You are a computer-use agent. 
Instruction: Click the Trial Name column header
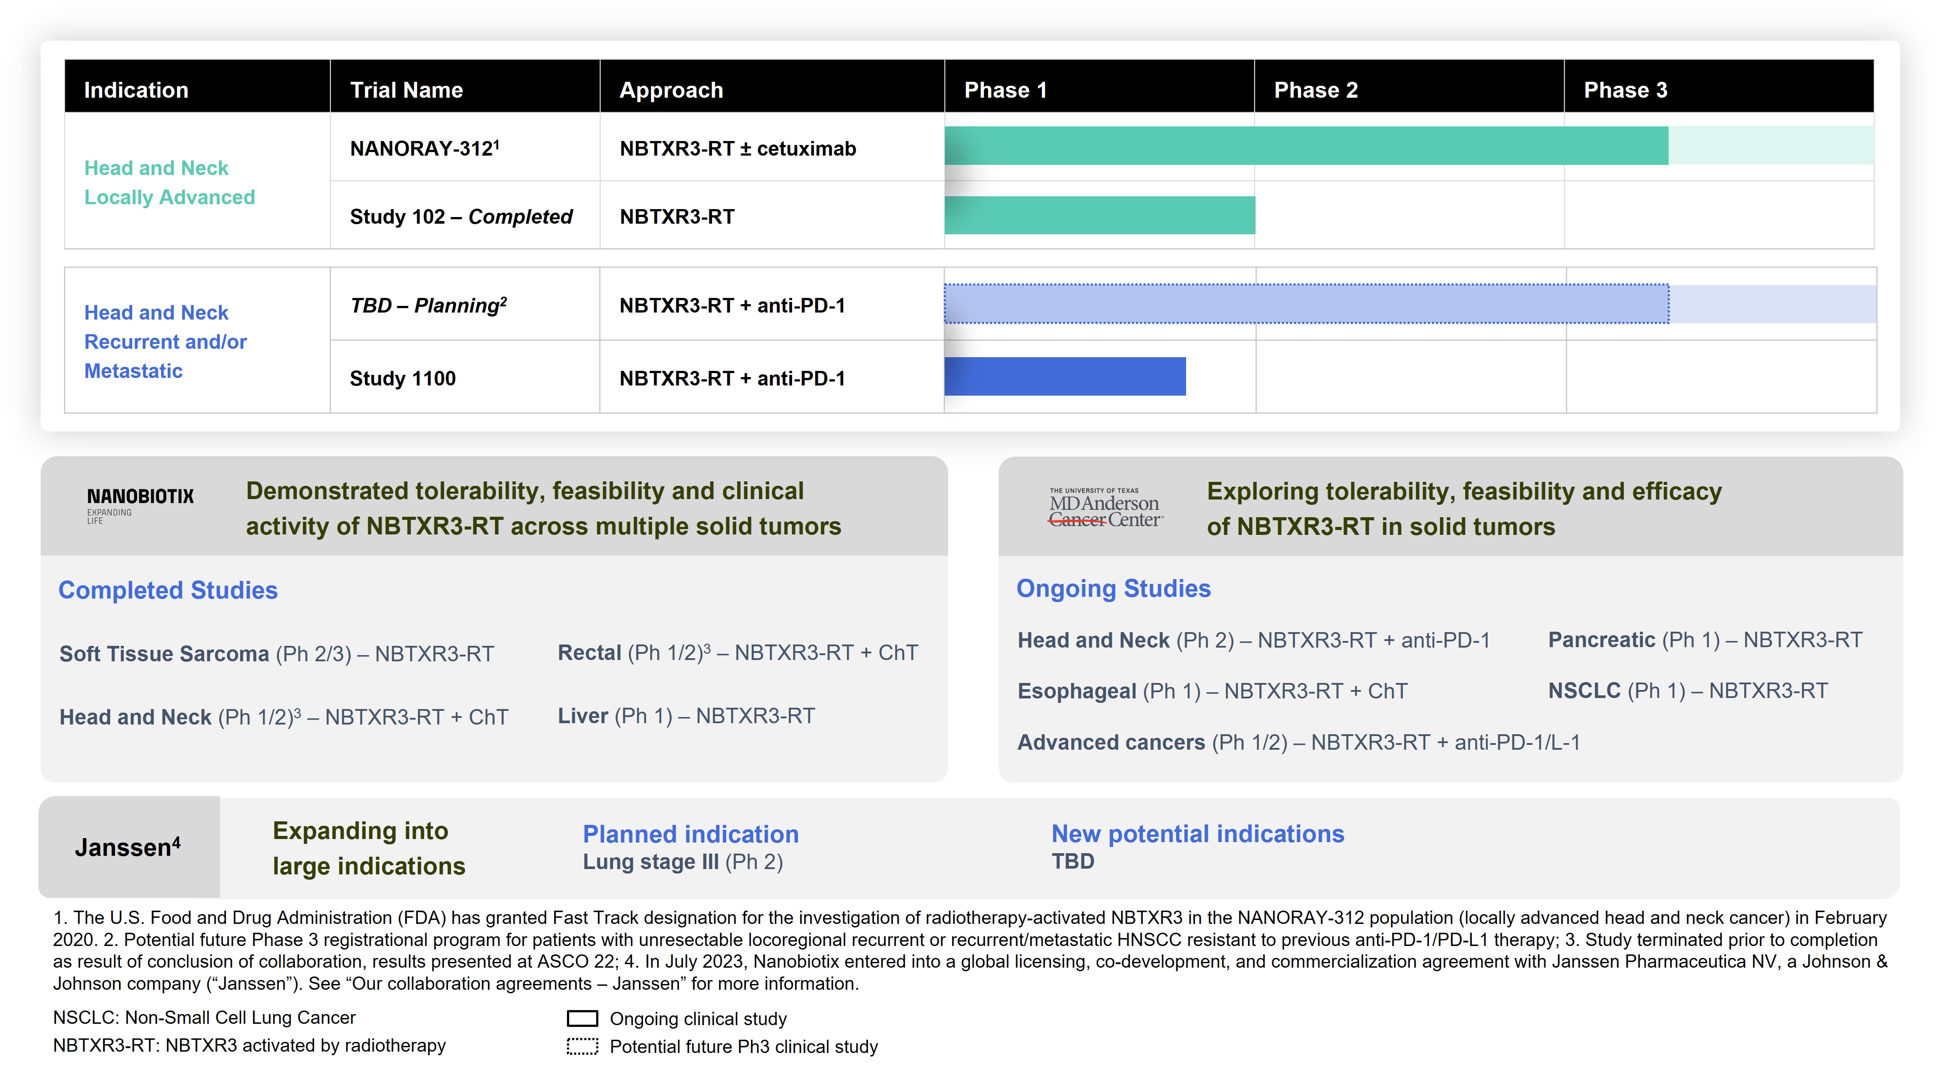coord(406,90)
